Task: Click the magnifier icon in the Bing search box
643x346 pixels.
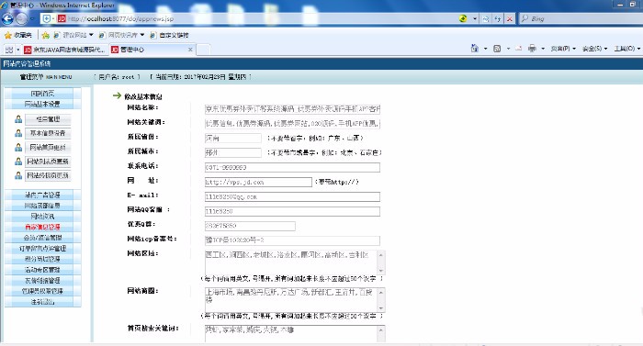Action: [525, 19]
